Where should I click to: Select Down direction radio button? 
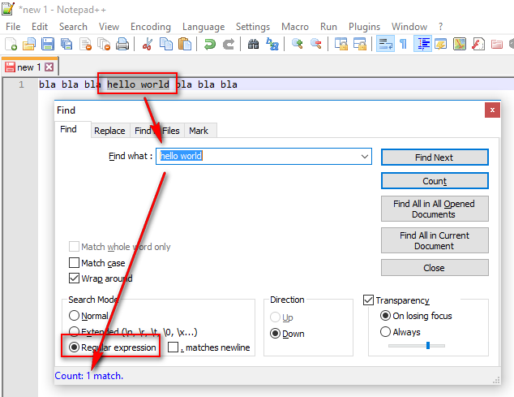coord(275,334)
